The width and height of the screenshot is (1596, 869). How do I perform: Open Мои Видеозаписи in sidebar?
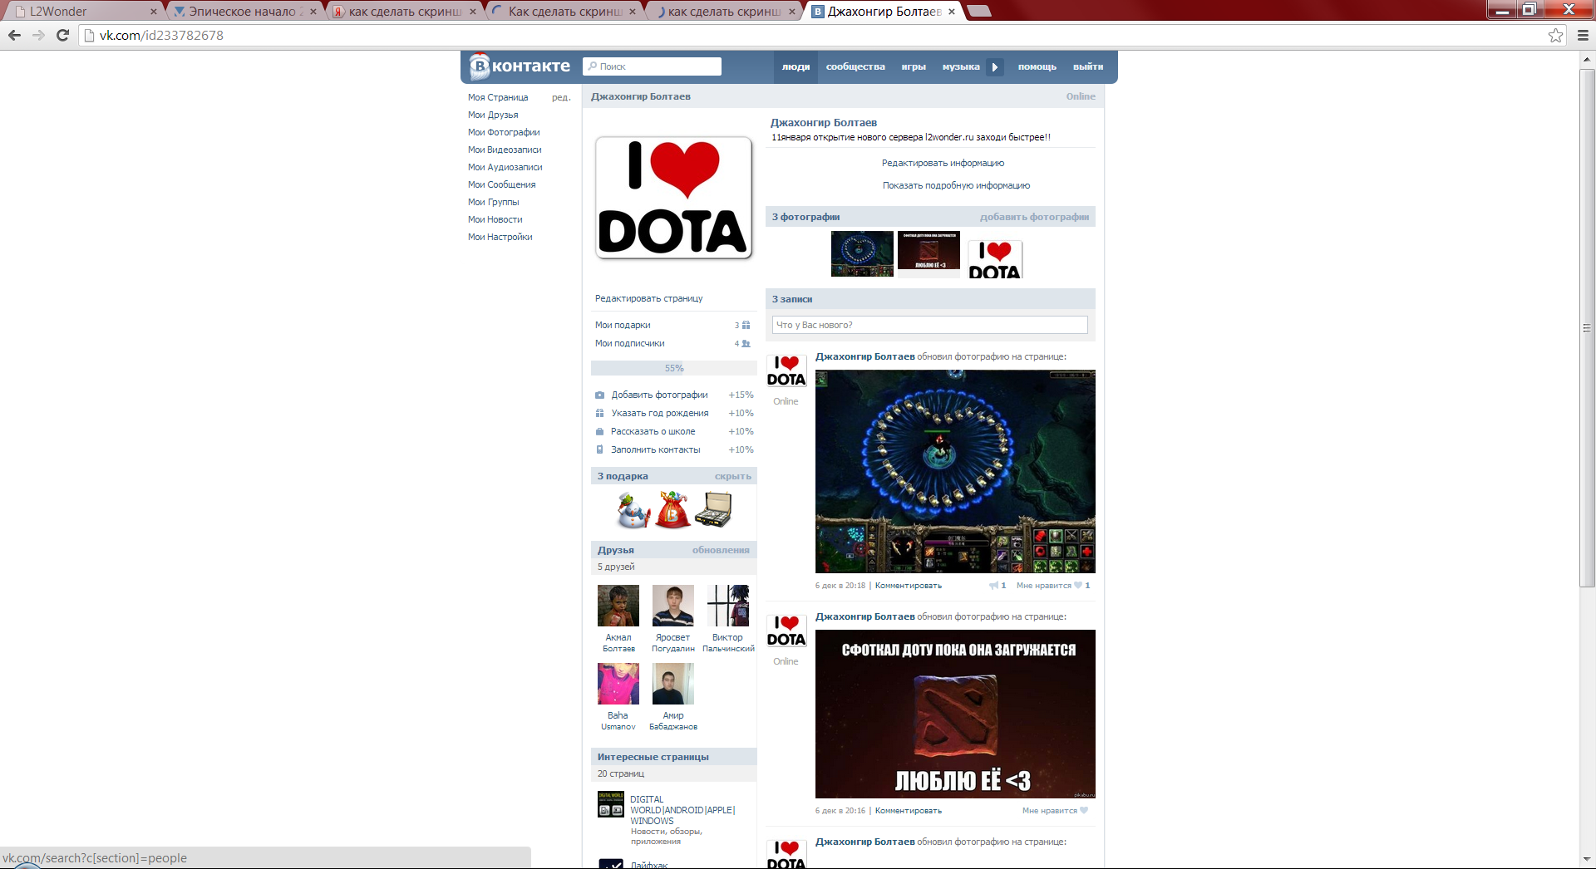(x=505, y=150)
